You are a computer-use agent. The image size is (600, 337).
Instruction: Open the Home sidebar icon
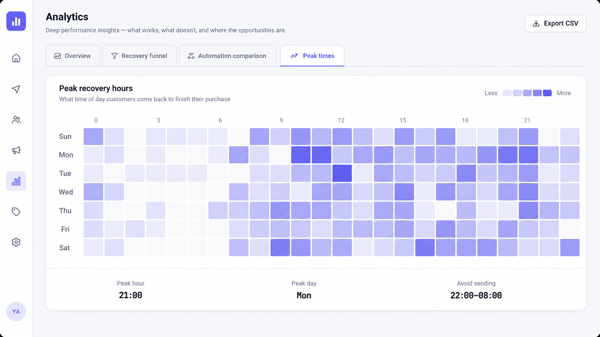point(16,58)
